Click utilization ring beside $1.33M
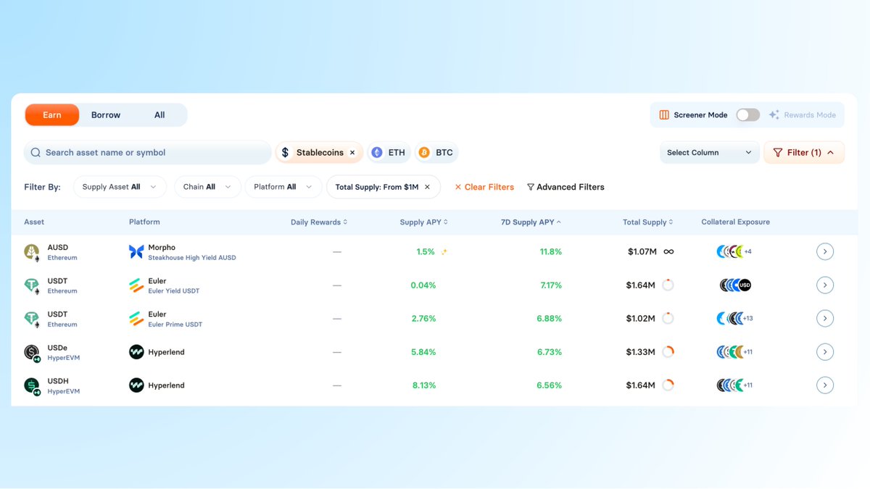This screenshot has width=870, height=489. [x=668, y=352]
